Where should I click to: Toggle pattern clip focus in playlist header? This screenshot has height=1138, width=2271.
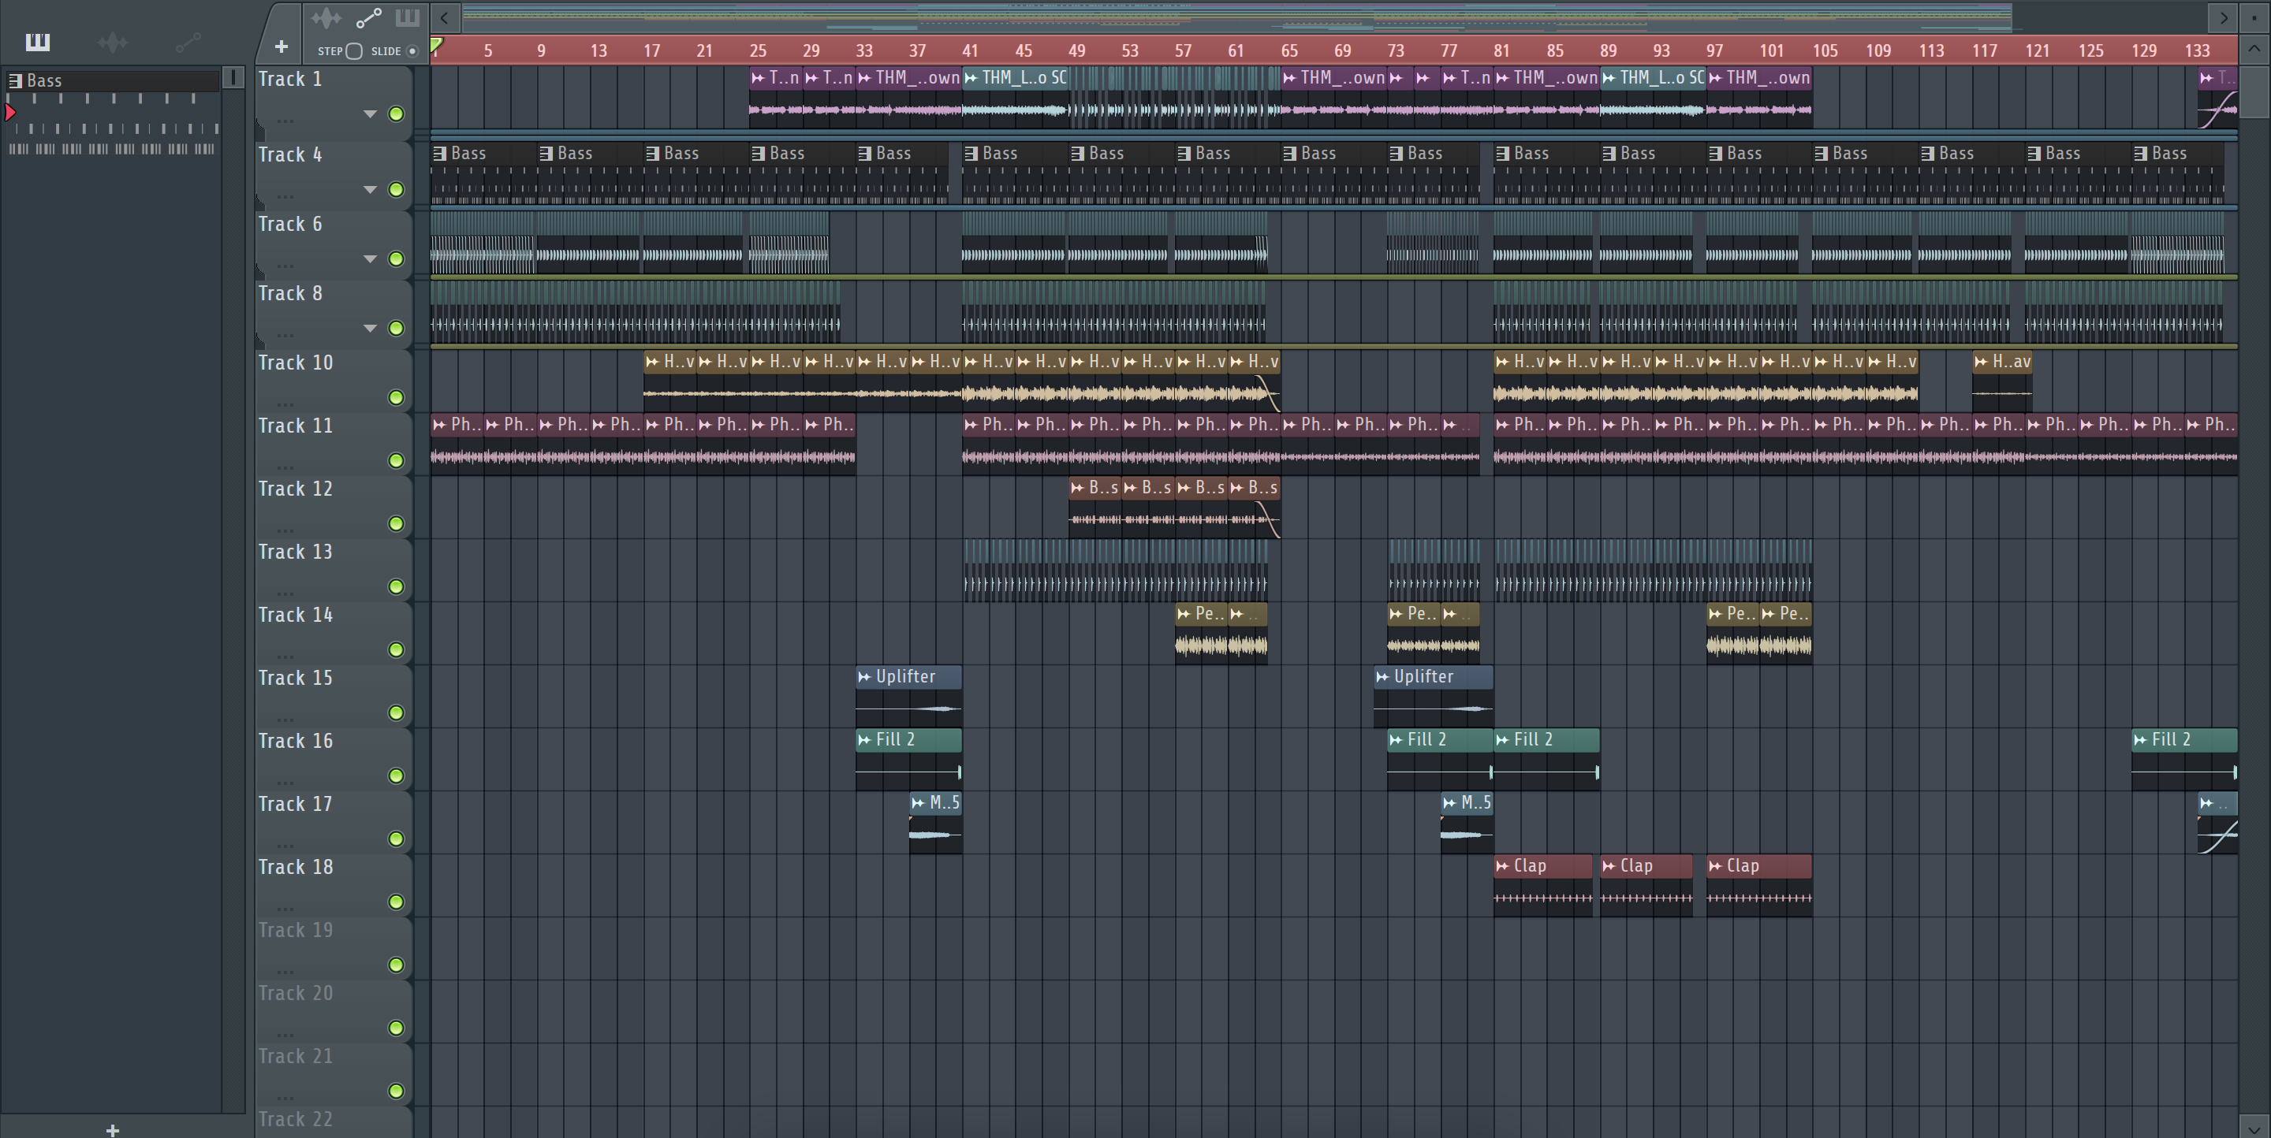coord(408,17)
